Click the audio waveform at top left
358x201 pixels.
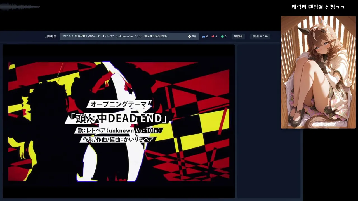(x=20, y=6)
